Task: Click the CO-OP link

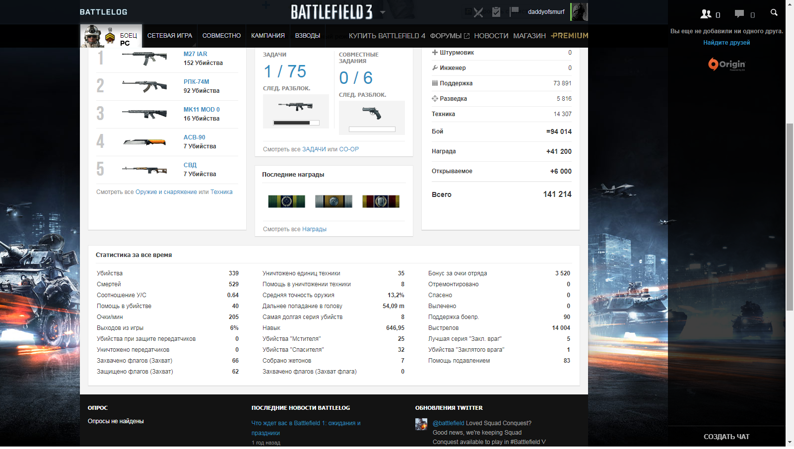Action: (349, 149)
